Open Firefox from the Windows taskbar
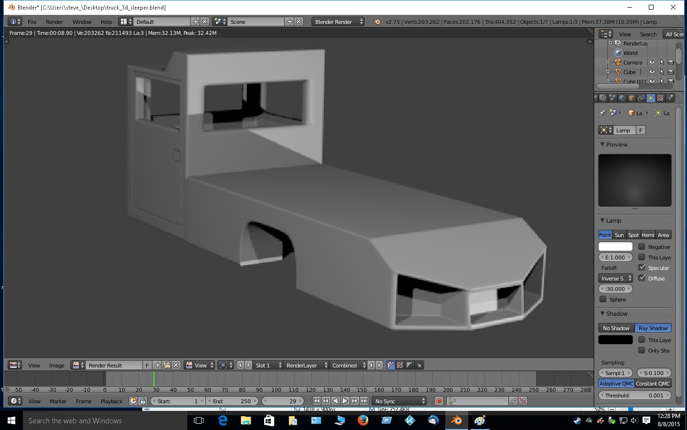687x430 pixels. click(363, 420)
